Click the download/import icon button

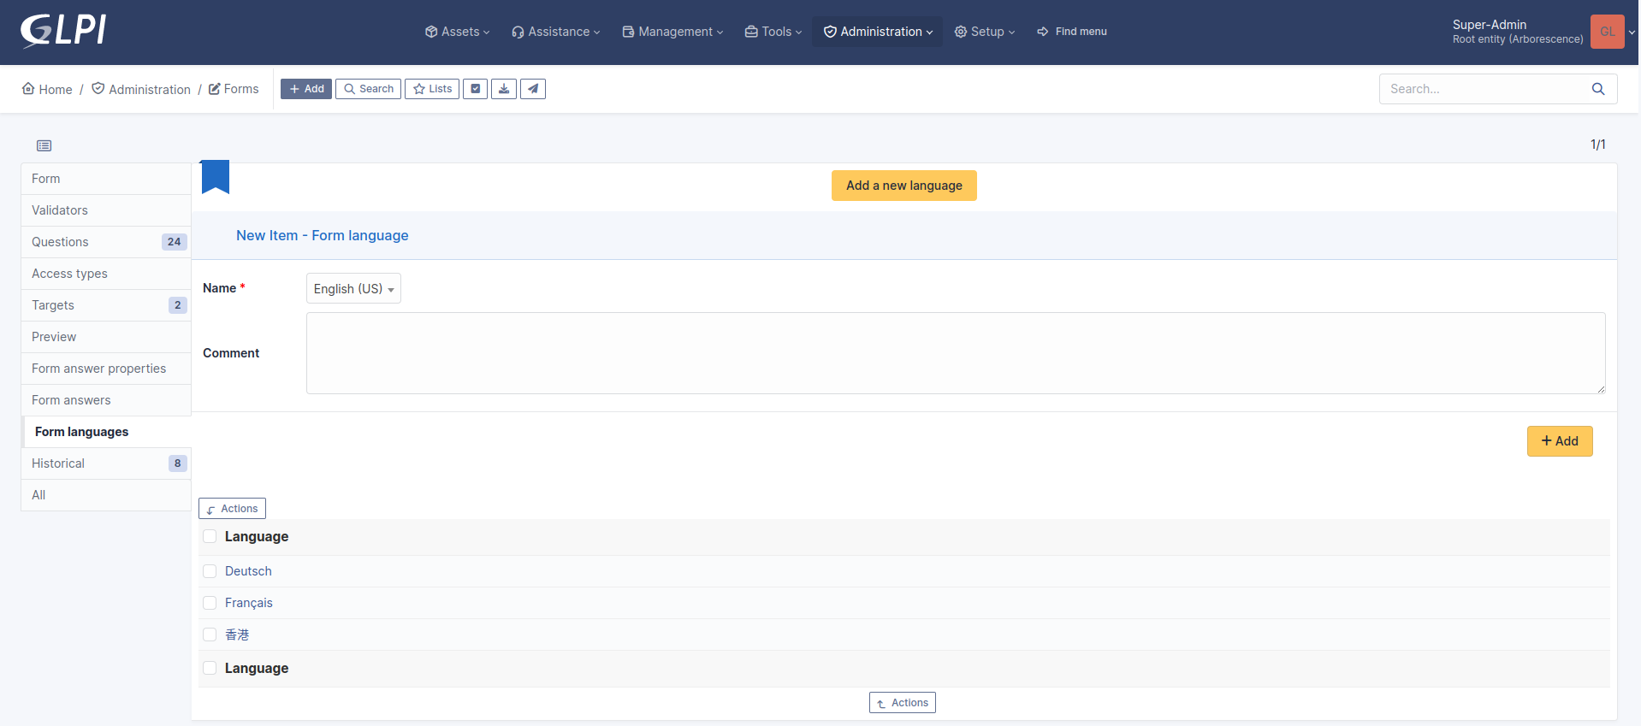click(504, 89)
